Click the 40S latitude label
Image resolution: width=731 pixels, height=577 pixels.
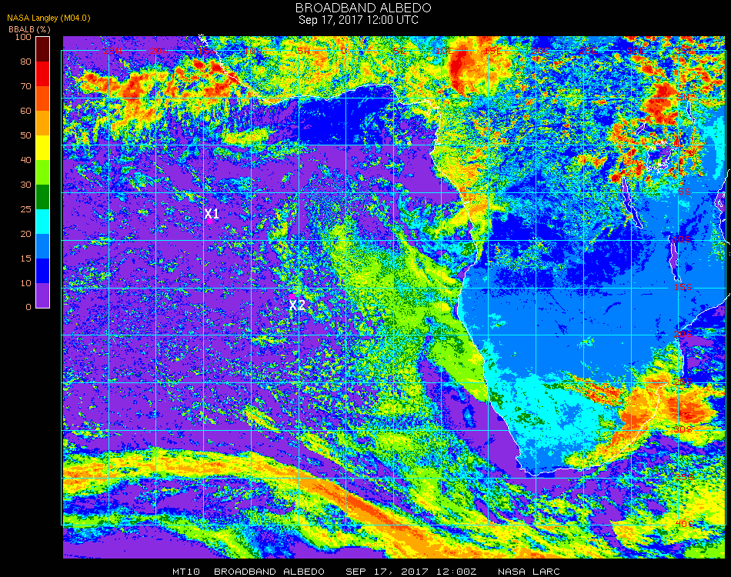point(684,524)
